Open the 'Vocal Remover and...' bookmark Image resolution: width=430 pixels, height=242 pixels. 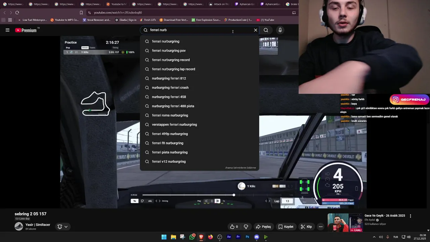pos(96,20)
